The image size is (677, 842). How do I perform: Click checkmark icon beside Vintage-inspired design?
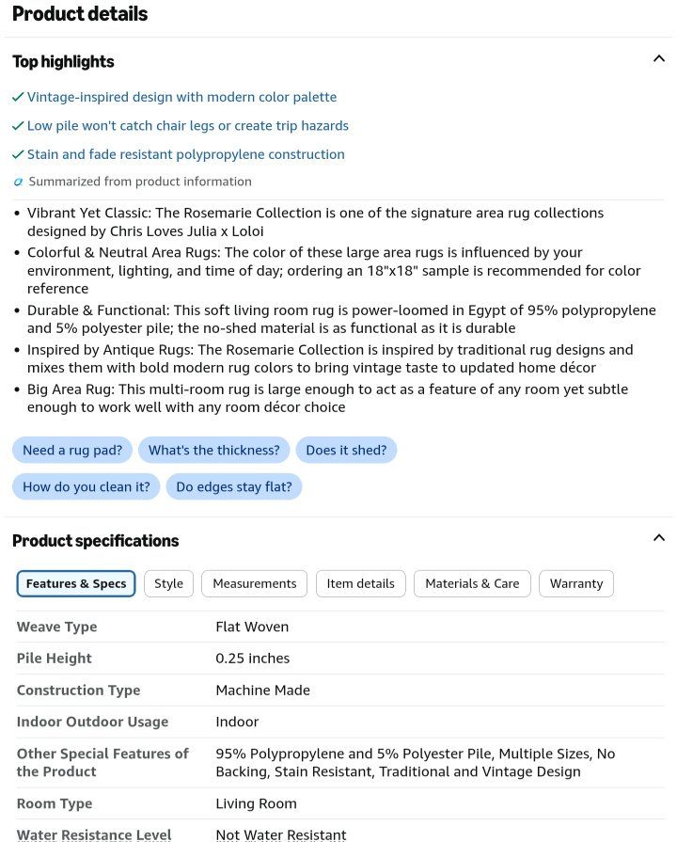pyautogui.click(x=18, y=97)
